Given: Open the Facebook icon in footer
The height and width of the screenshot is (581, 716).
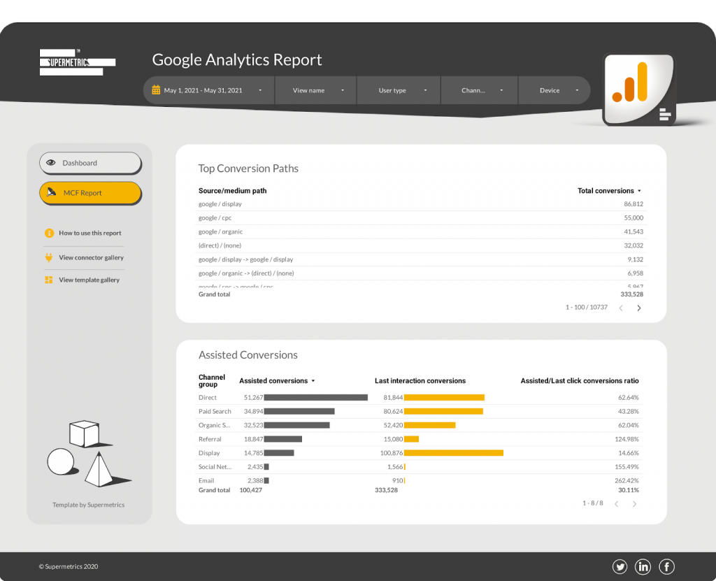Looking at the screenshot, I should [x=666, y=567].
